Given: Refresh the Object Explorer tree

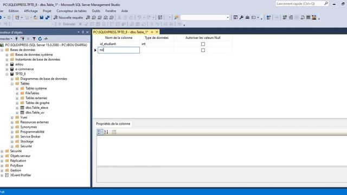Looking at the screenshot, I should [x=40, y=38].
